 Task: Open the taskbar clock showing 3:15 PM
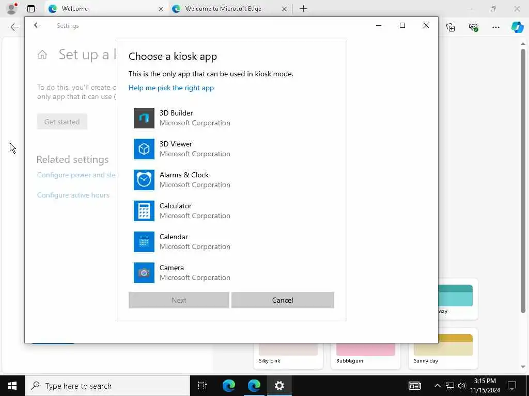pyautogui.click(x=485, y=386)
